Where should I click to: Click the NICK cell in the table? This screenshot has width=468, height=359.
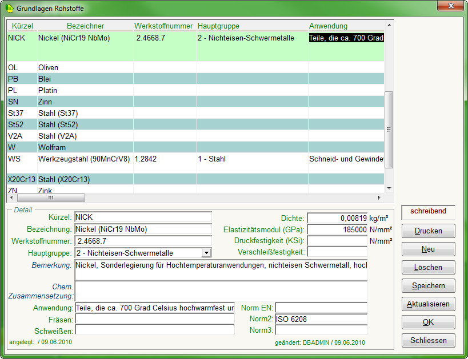point(22,46)
